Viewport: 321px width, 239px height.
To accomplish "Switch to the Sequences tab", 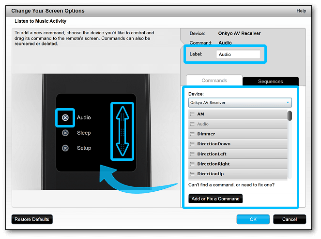I will click(x=271, y=81).
